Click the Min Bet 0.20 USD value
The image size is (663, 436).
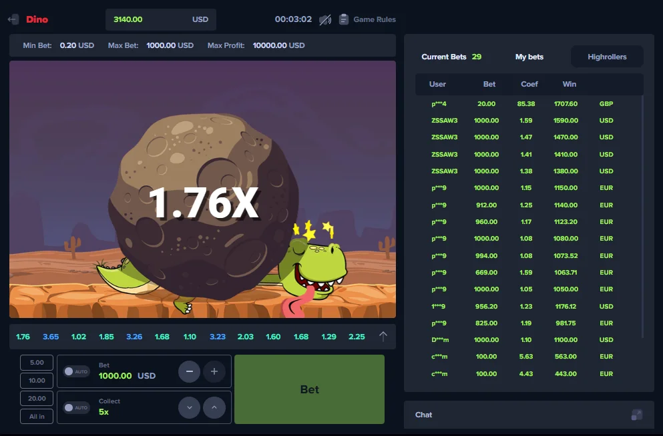(77, 45)
